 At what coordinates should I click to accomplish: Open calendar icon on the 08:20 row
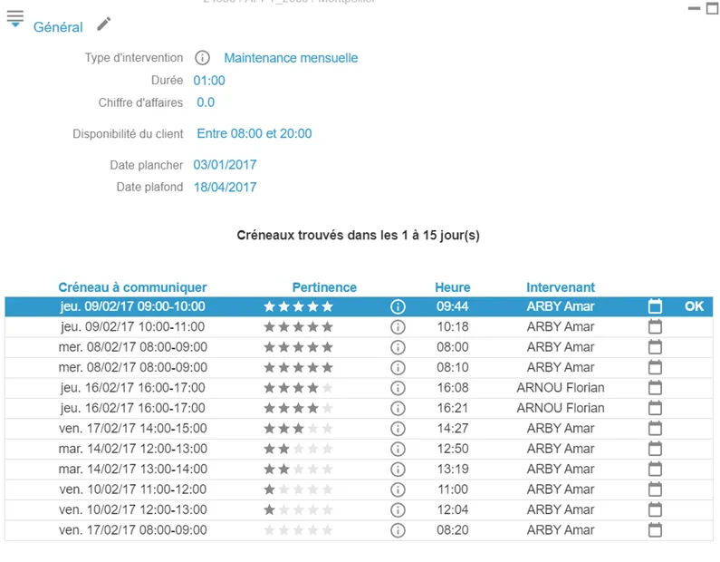pos(655,530)
